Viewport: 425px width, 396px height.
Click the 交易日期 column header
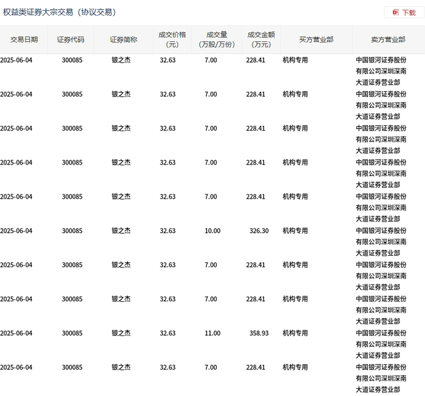[24, 39]
